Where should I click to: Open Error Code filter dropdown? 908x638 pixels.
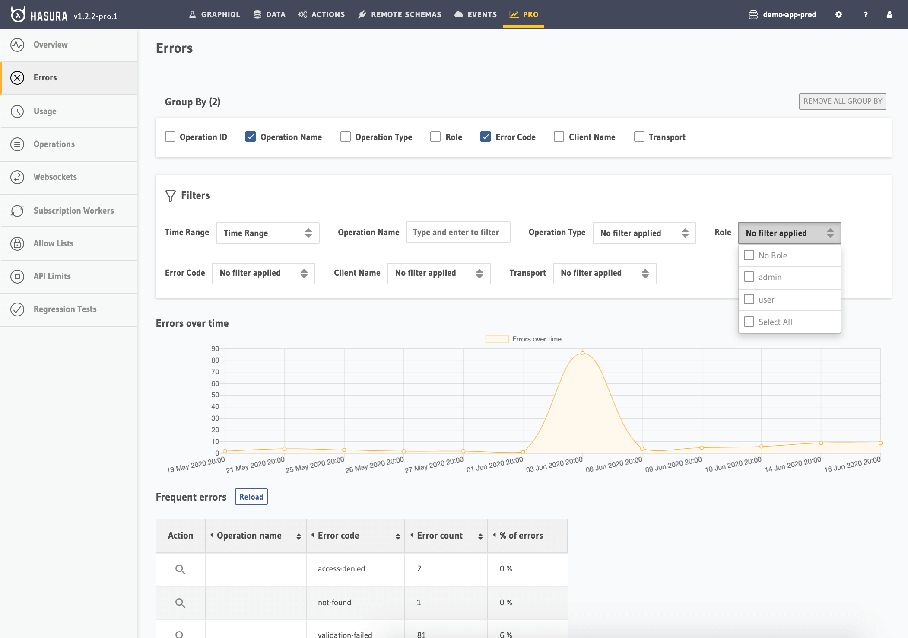point(263,273)
